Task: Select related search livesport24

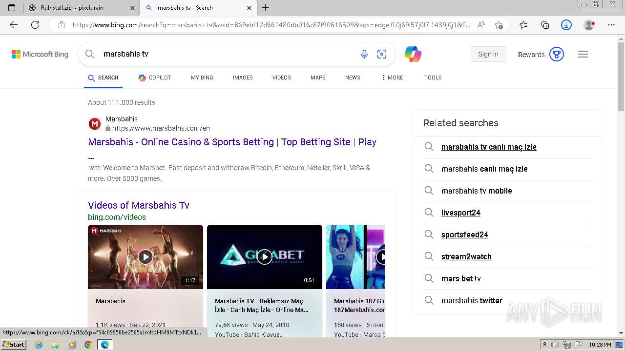Action: [x=461, y=213]
